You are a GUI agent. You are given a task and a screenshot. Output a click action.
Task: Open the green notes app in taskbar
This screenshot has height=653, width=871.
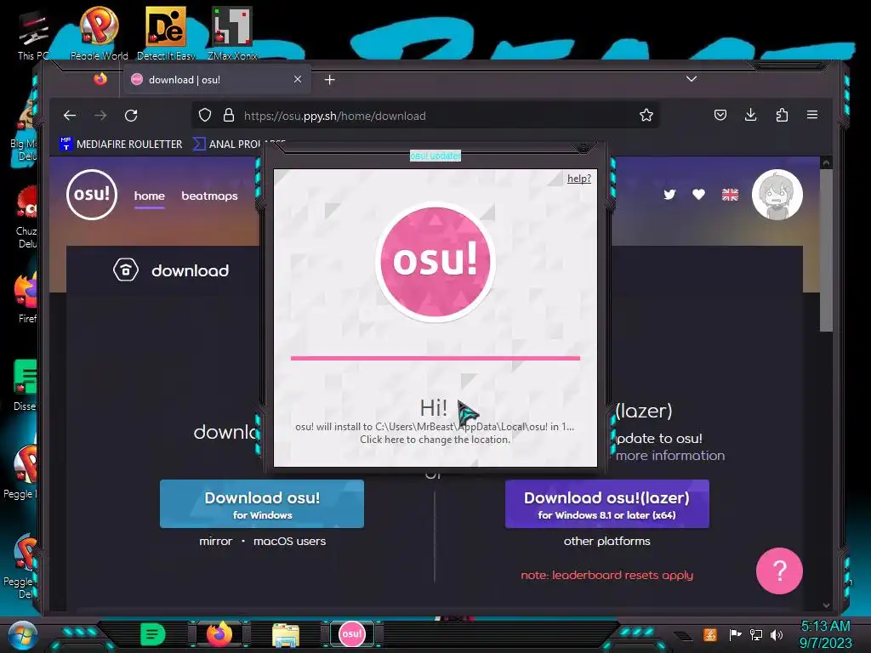[x=153, y=634]
